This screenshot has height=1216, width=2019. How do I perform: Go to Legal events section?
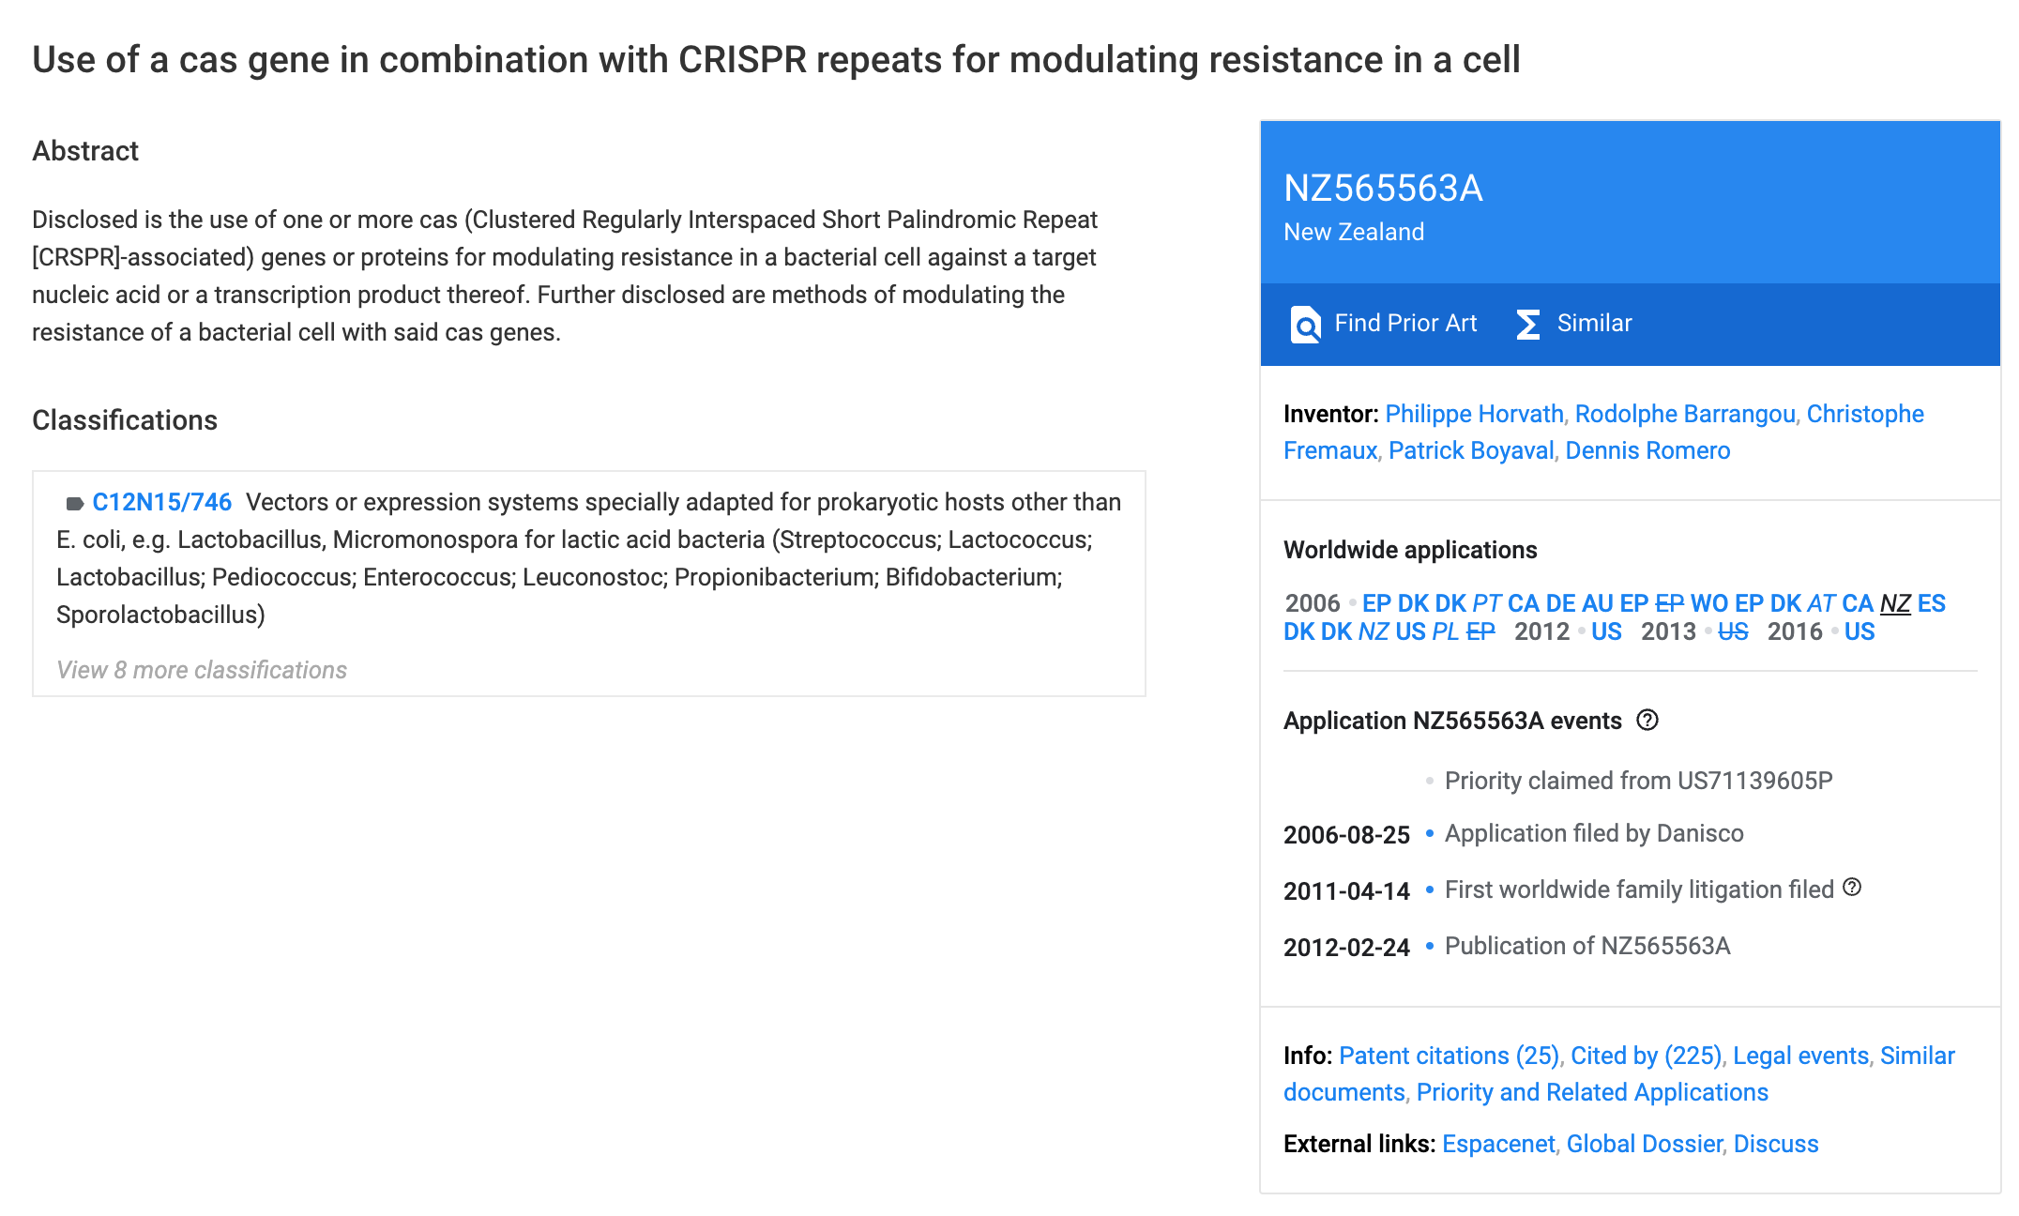point(1800,1056)
